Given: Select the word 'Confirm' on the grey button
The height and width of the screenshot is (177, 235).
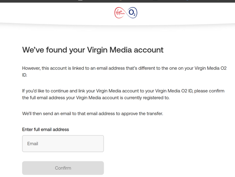Looking at the screenshot, I should [x=63, y=168].
